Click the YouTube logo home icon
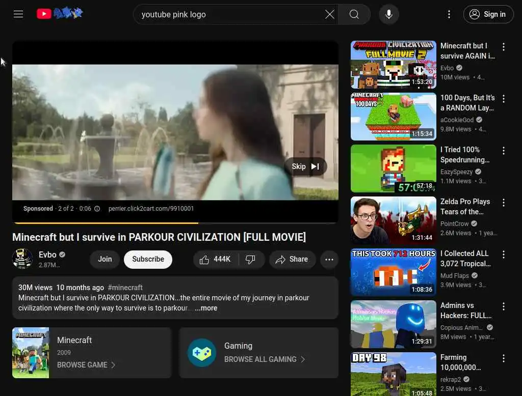 pos(60,14)
